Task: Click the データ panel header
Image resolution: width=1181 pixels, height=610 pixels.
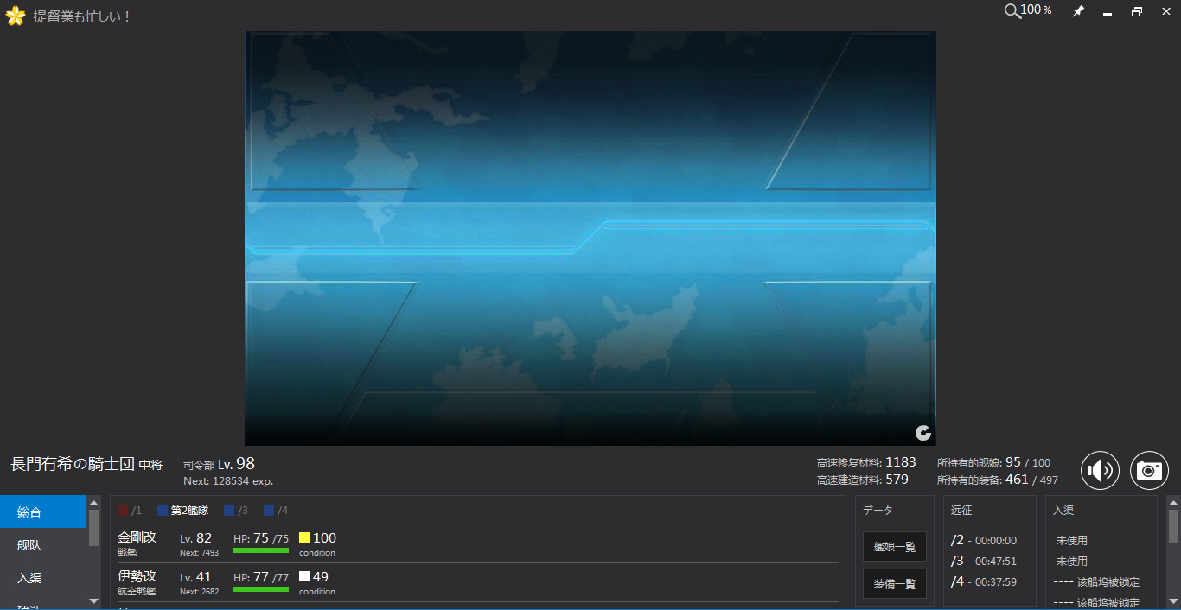Action: (x=878, y=511)
